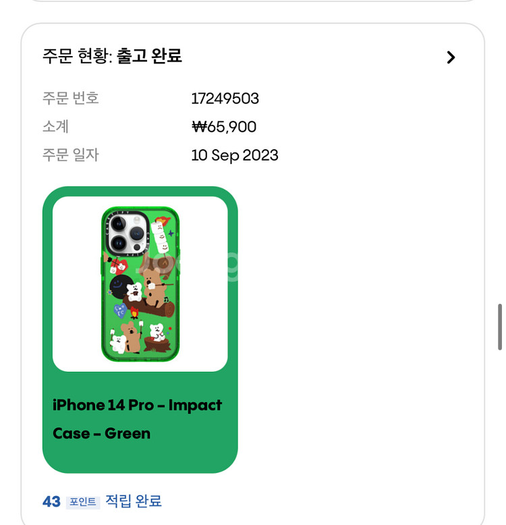
Task: Click the 소계 label
Action: click(55, 127)
